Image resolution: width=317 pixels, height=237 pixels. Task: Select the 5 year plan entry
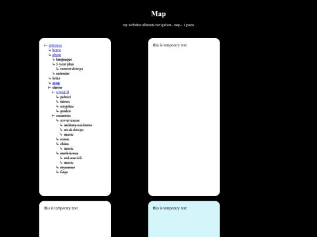[65, 64]
